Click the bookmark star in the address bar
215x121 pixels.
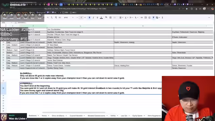point(187,9)
